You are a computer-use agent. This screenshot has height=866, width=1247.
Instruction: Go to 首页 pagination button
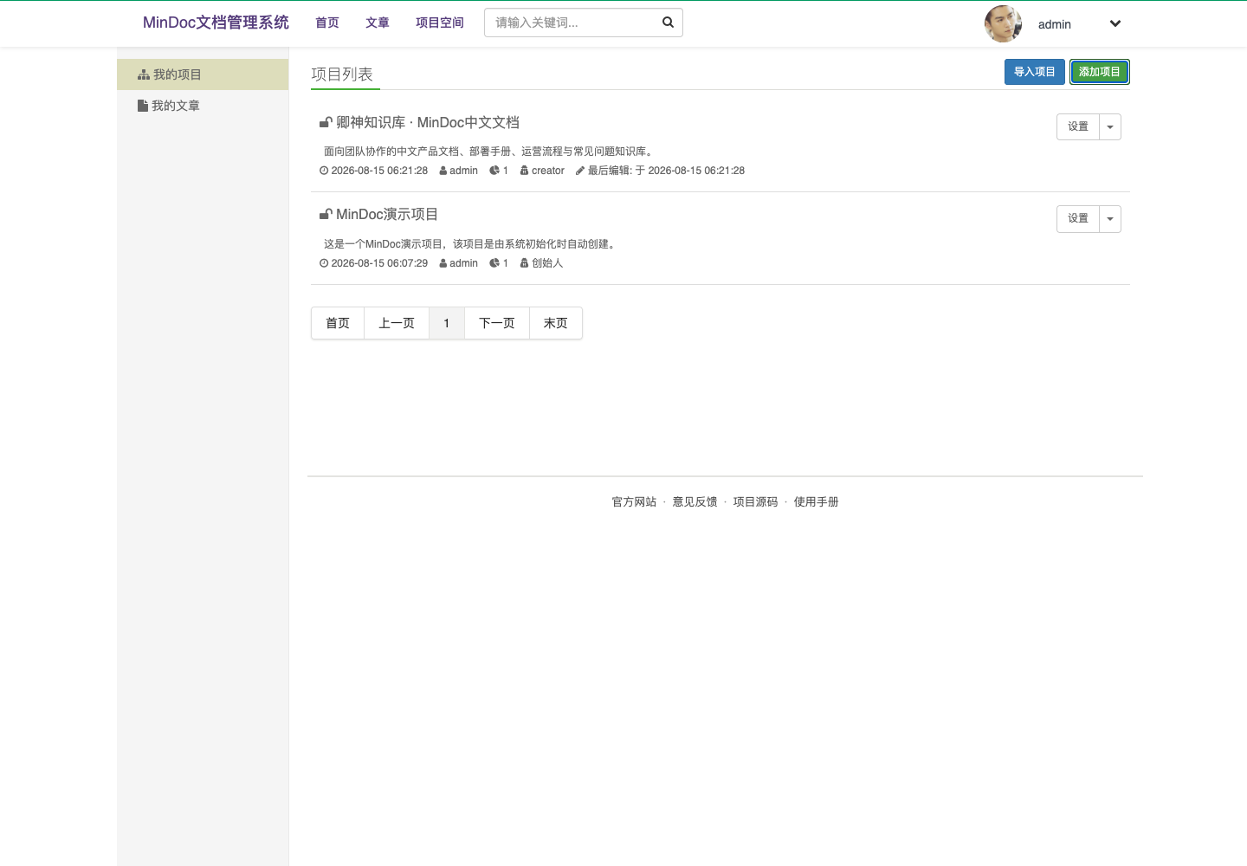[x=338, y=323]
